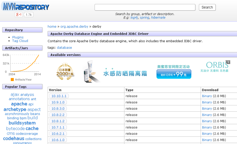Download Binary for version 10.8.1.2

207,121
